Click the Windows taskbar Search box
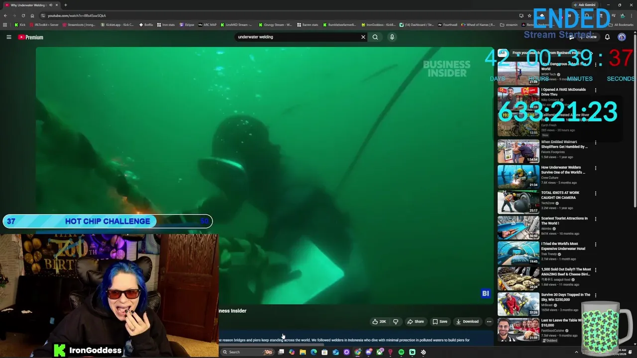The width and height of the screenshot is (637, 358). coord(247,352)
